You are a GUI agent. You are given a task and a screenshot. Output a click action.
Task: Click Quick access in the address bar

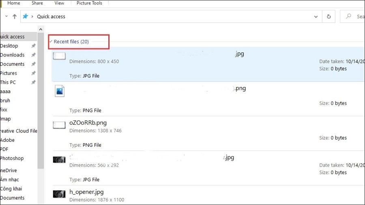[x=51, y=17]
